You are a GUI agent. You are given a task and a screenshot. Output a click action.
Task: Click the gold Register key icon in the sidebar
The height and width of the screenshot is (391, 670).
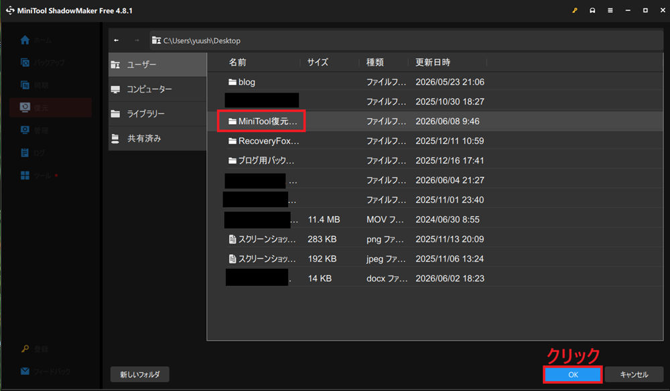click(25, 349)
